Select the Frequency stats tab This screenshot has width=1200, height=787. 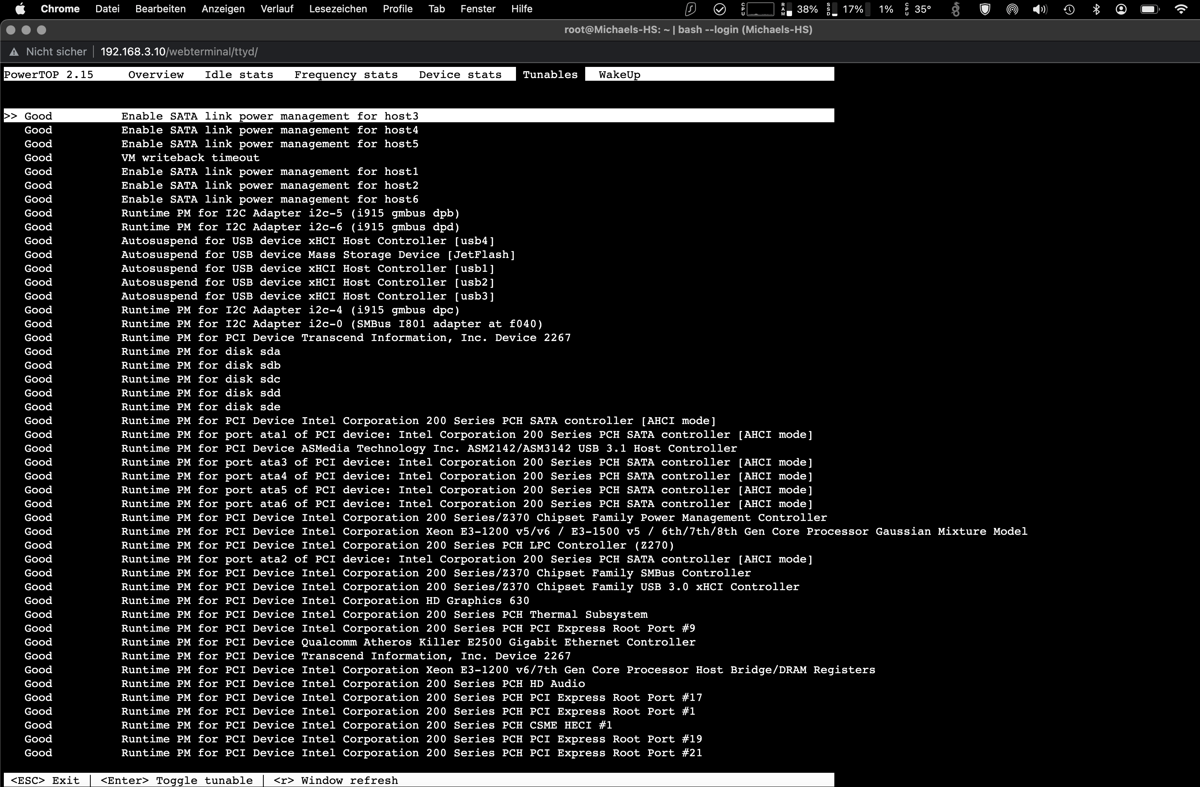tap(346, 75)
